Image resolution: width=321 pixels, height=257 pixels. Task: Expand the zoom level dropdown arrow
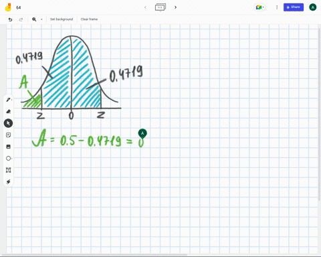click(x=41, y=19)
